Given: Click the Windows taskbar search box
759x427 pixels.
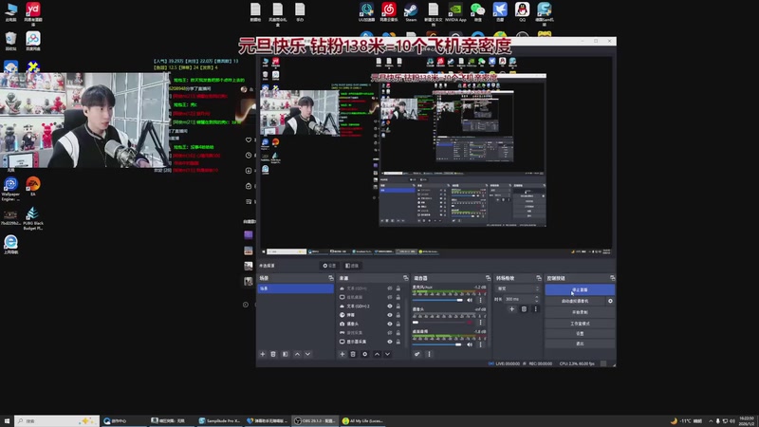Looking at the screenshot, I should click(57, 420).
